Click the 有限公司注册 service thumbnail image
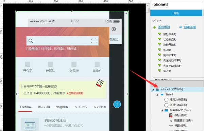Viewport: 204px width, 131px height. pos(30,124)
